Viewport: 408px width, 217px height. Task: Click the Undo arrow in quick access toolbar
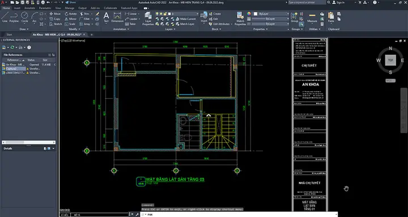click(48, 2)
